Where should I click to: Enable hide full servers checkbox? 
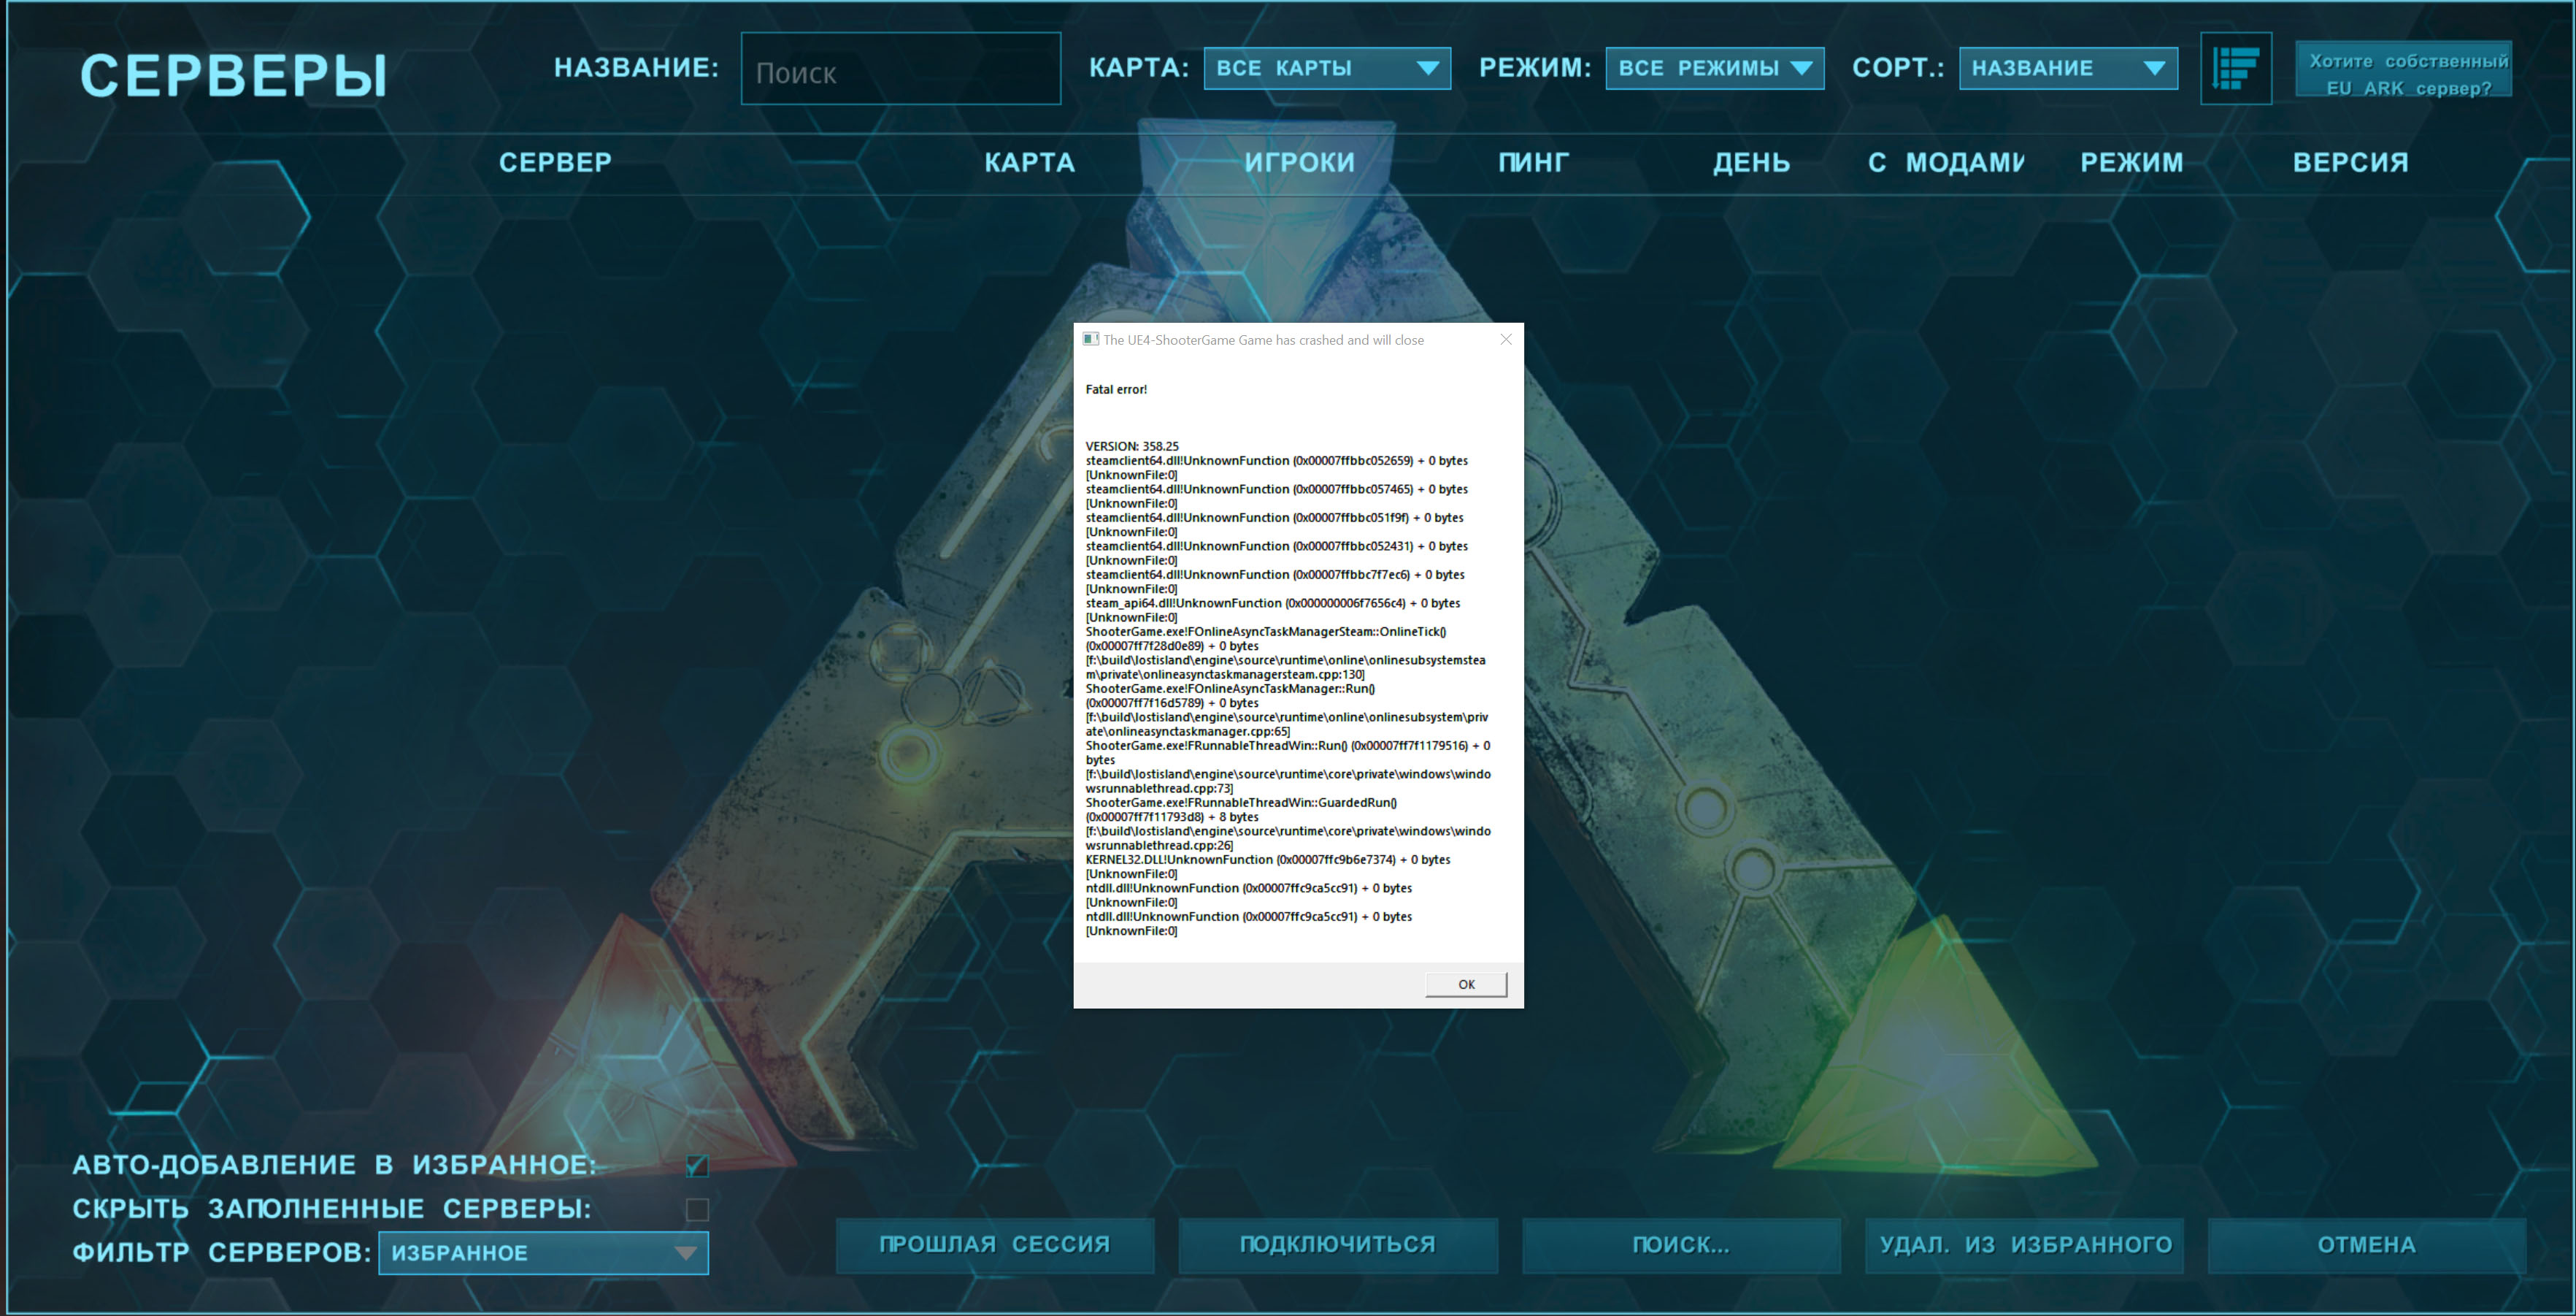pyautogui.click(x=697, y=1209)
